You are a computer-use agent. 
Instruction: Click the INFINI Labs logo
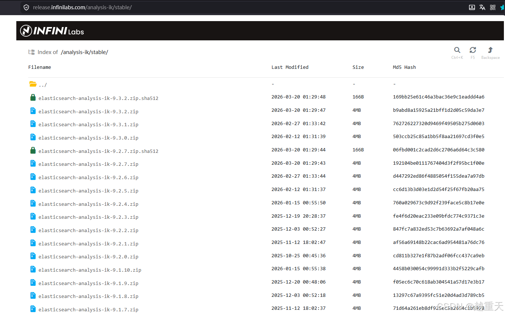coord(52,31)
